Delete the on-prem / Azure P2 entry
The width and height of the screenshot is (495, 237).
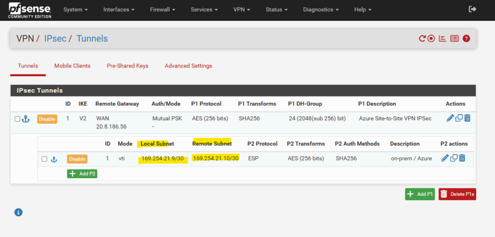point(462,158)
